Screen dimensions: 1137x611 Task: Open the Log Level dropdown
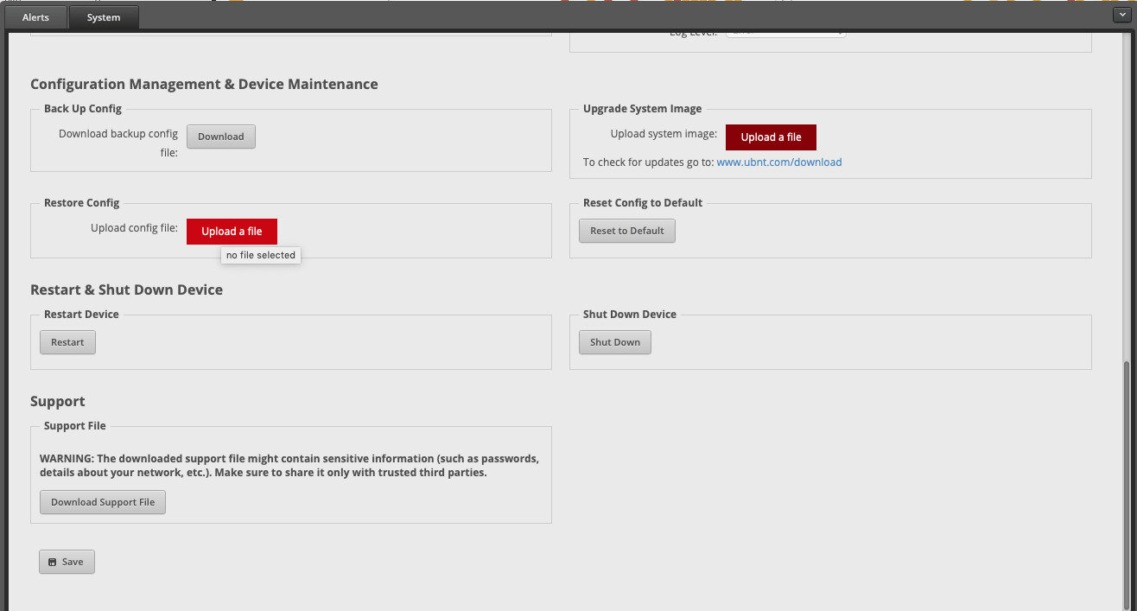[785, 33]
